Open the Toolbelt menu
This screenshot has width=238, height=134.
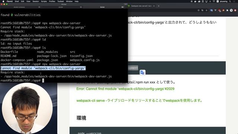point(60,1)
